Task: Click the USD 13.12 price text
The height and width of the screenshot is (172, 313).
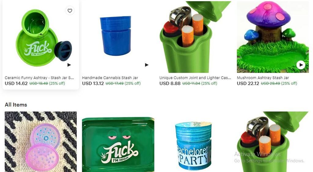Action: point(93,84)
